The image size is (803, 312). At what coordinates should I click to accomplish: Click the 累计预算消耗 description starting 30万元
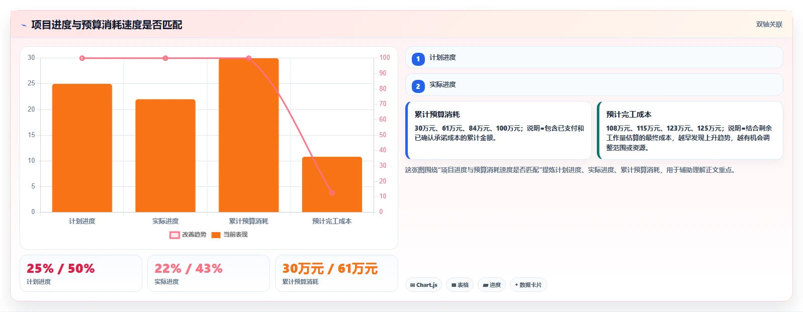(499, 133)
